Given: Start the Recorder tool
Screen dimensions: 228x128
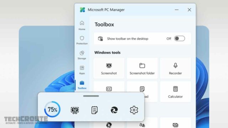Looking at the screenshot, I should click(x=175, y=68).
